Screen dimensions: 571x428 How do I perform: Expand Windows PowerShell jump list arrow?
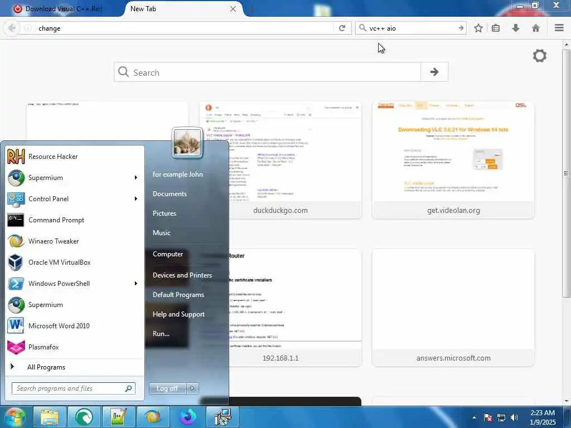coord(136,283)
